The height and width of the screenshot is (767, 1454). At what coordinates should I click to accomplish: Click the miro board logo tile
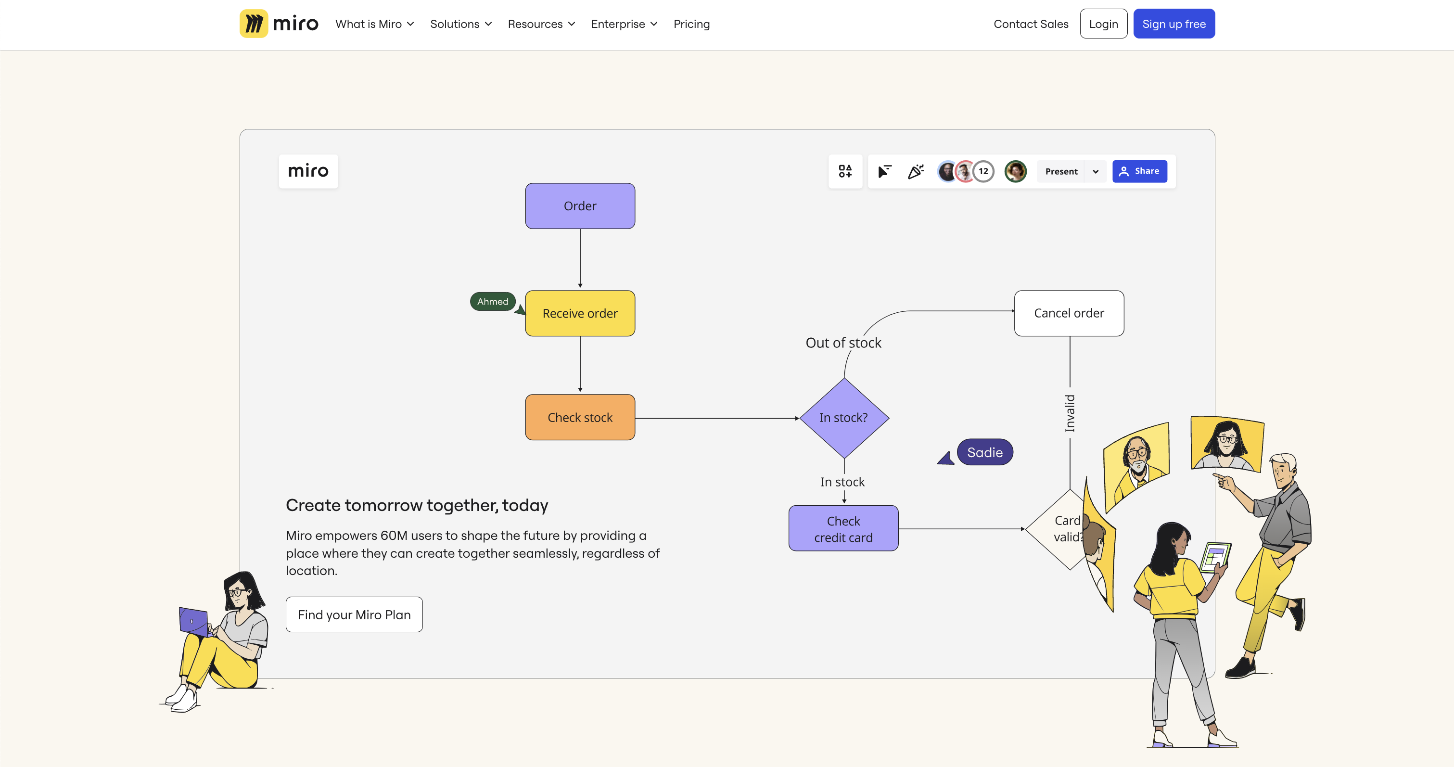tap(308, 171)
